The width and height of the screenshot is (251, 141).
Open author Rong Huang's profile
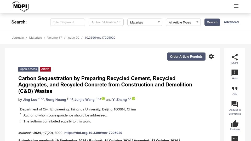[x=56, y=99]
